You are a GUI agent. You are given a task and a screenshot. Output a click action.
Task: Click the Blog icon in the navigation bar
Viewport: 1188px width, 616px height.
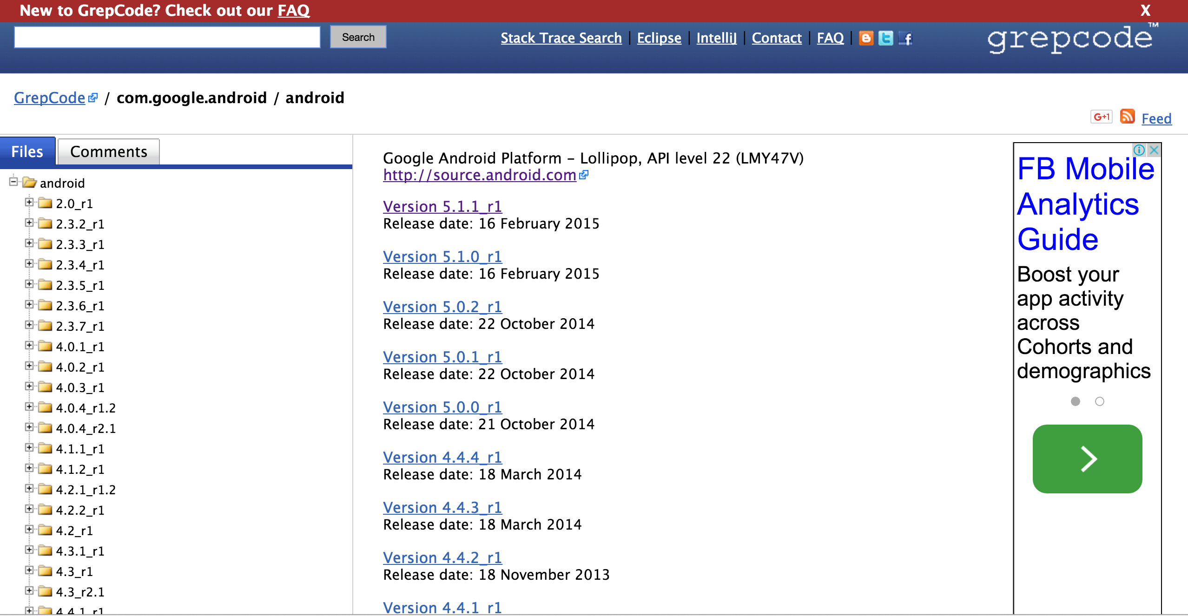coord(866,38)
